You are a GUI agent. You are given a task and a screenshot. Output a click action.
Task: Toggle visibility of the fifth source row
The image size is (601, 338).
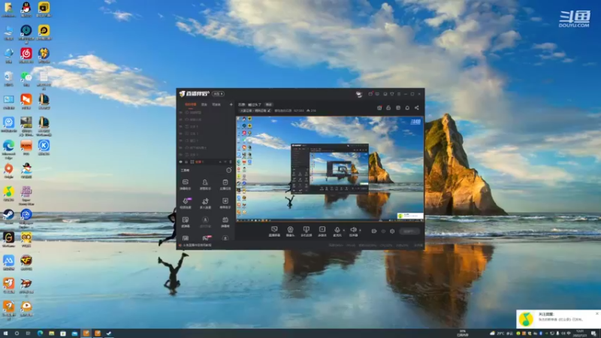coord(181,140)
